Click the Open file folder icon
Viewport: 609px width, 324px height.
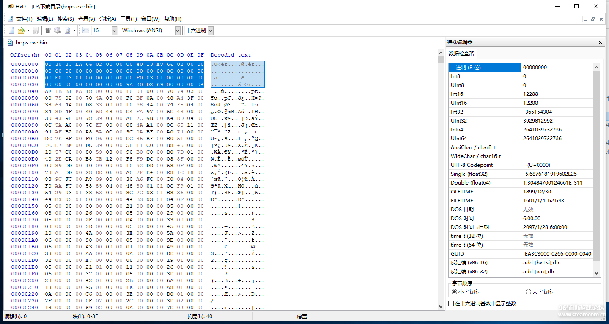point(21,30)
